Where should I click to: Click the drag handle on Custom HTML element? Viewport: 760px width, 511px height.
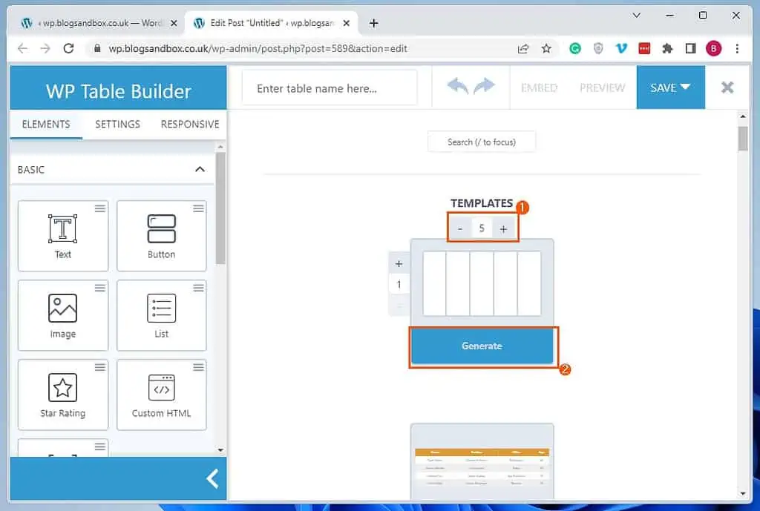tap(198, 367)
